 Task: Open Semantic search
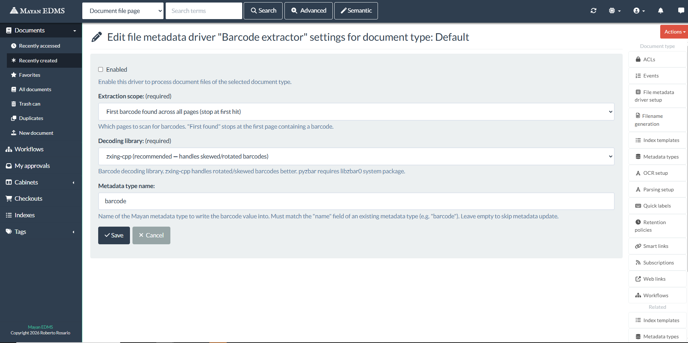[x=356, y=11]
